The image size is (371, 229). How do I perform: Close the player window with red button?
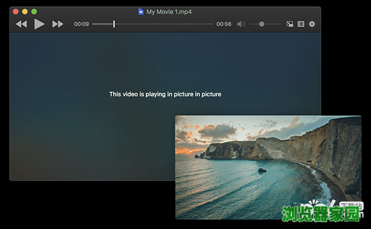pos(15,12)
